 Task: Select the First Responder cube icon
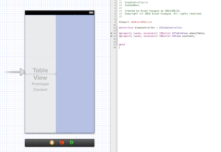click(61, 143)
